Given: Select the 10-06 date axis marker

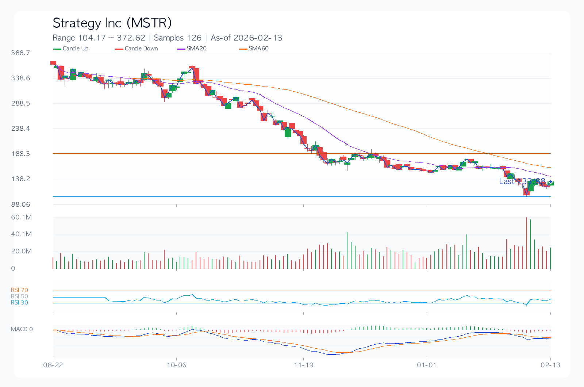Looking at the screenshot, I should tap(176, 365).
